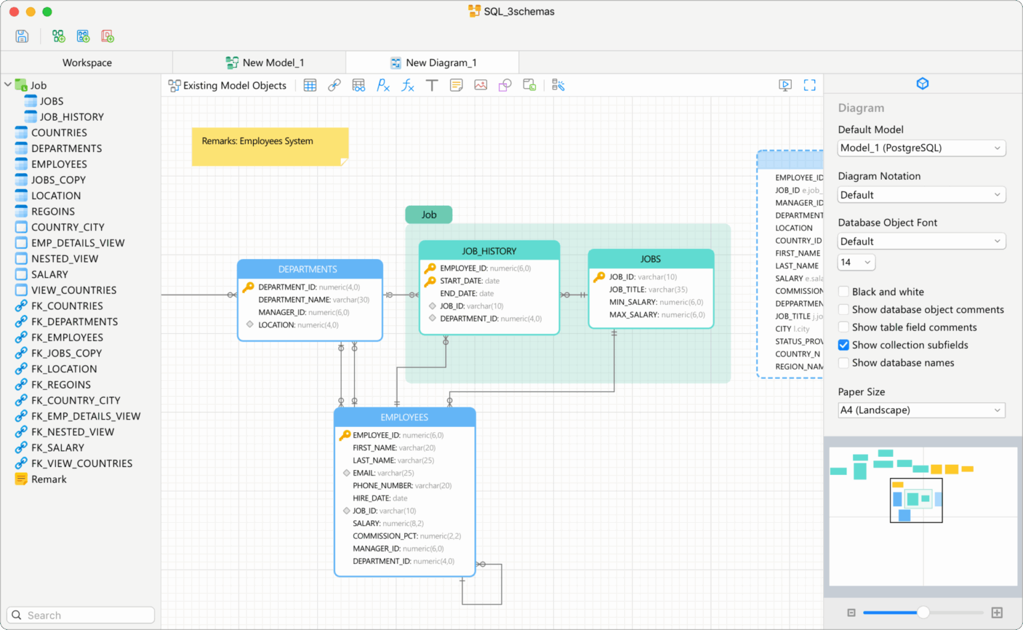Viewport: 1023px width, 630px height.
Task: Open the Workspace tab
Action: pyautogui.click(x=87, y=62)
